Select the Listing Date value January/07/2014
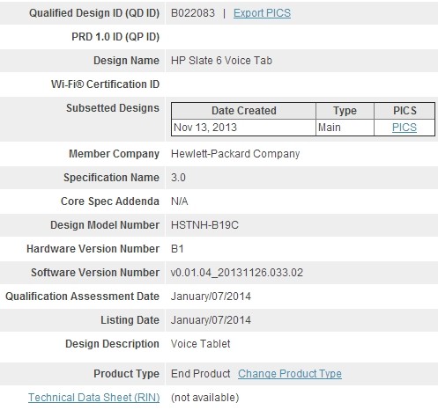This screenshot has height=410, width=438. tap(211, 320)
